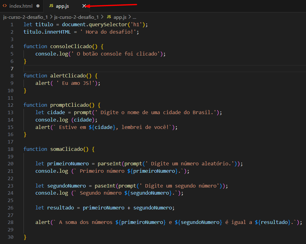This screenshot has height=244, width=306.
Task: Close the app.js tab
Action: point(84,6)
